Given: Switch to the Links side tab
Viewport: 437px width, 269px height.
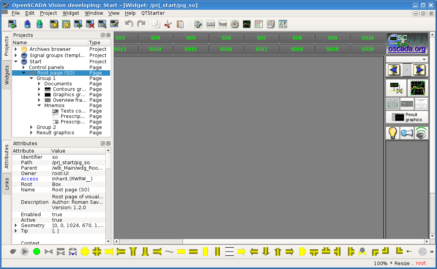Looking at the screenshot, I should pyautogui.click(x=7, y=184).
